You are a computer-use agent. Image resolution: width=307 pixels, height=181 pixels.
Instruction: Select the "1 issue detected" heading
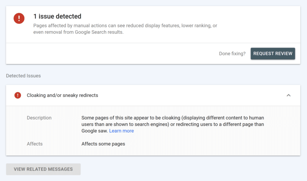coord(57,17)
